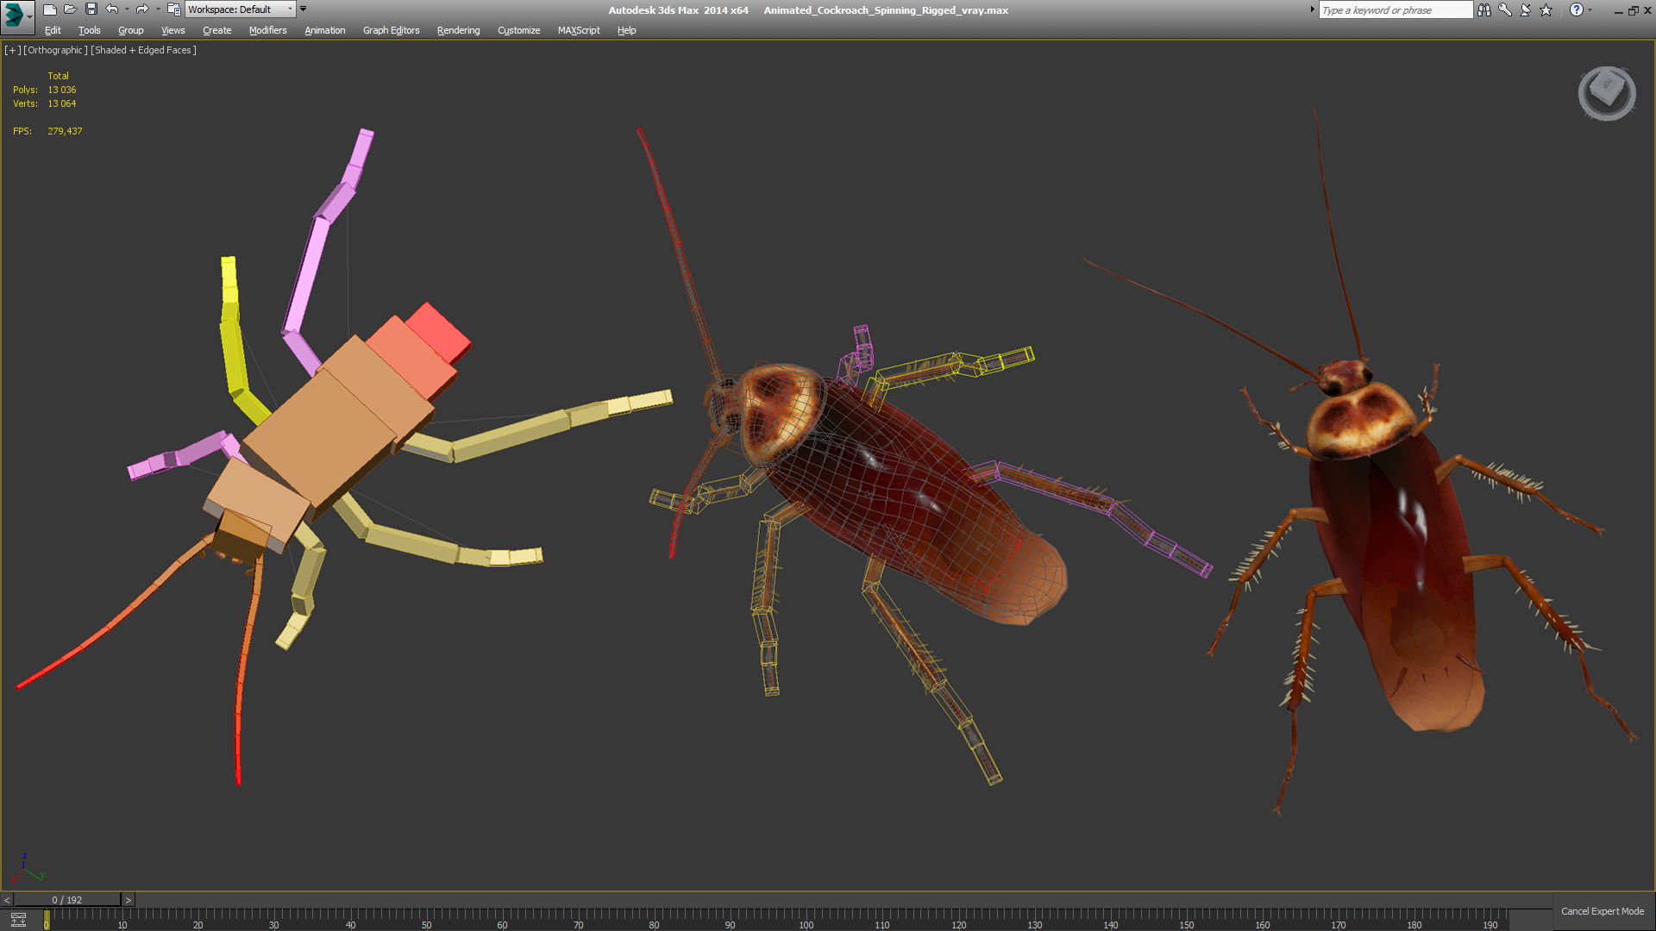Open the Quick Access Toolbar customize arrow
Screen dimensions: 1656x931
coord(303,9)
